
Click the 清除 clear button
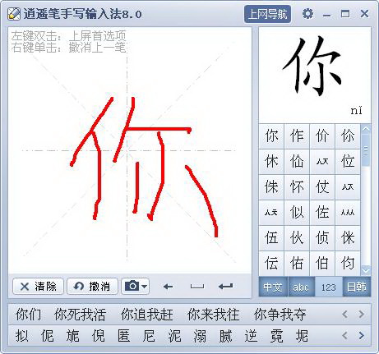pyautogui.click(x=38, y=287)
